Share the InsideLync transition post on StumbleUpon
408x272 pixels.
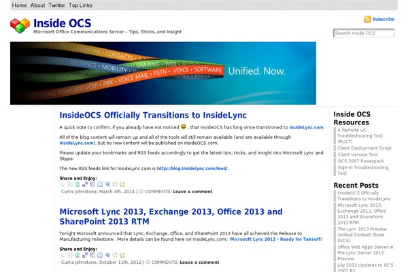(x=78, y=184)
